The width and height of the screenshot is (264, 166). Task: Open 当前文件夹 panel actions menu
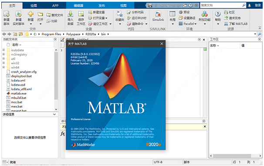(55, 39)
